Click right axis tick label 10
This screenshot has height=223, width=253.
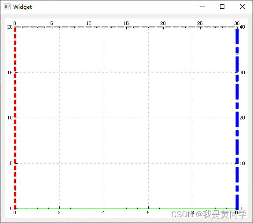(x=242, y=163)
